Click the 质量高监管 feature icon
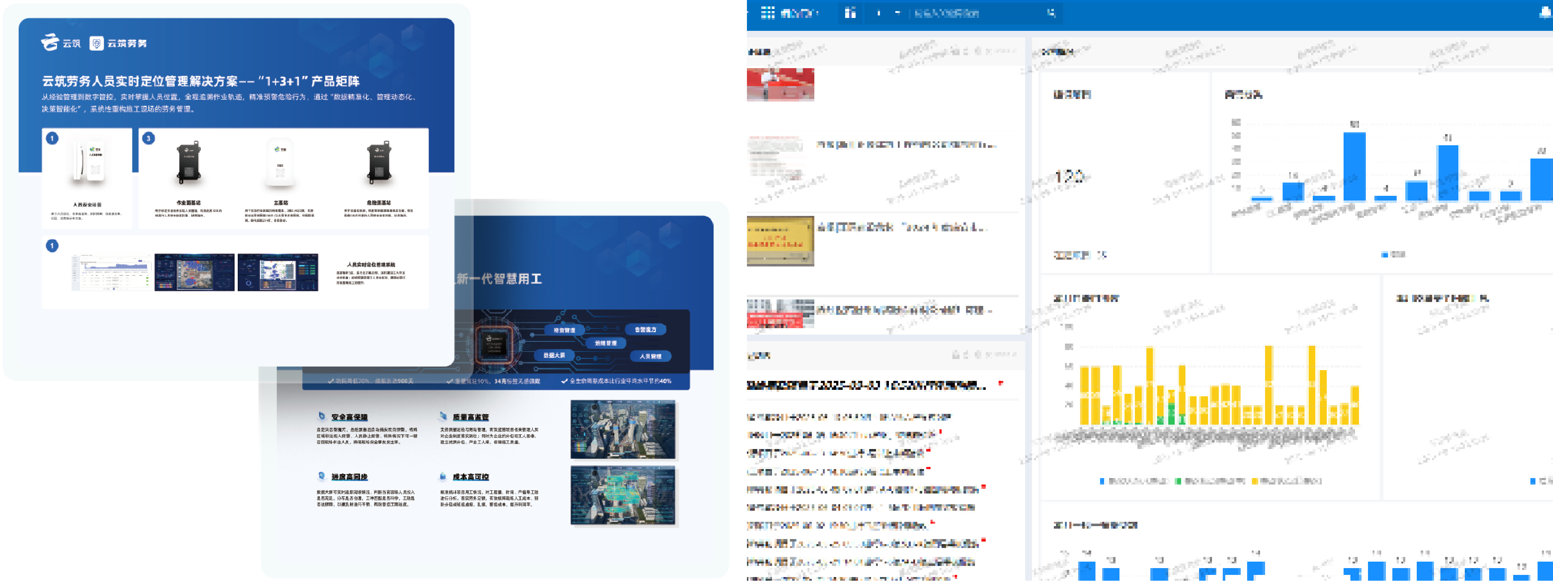The height and width of the screenshot is (581, 1553). pyautogui.click(x=443, y=416)
